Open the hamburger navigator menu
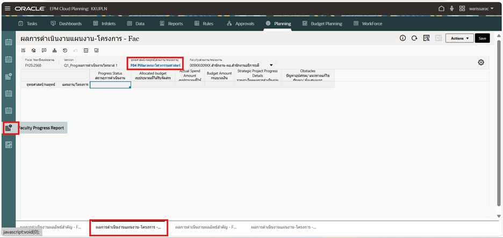Image resolution: width=503 pixels, height=238 pixels. [8, 9]
